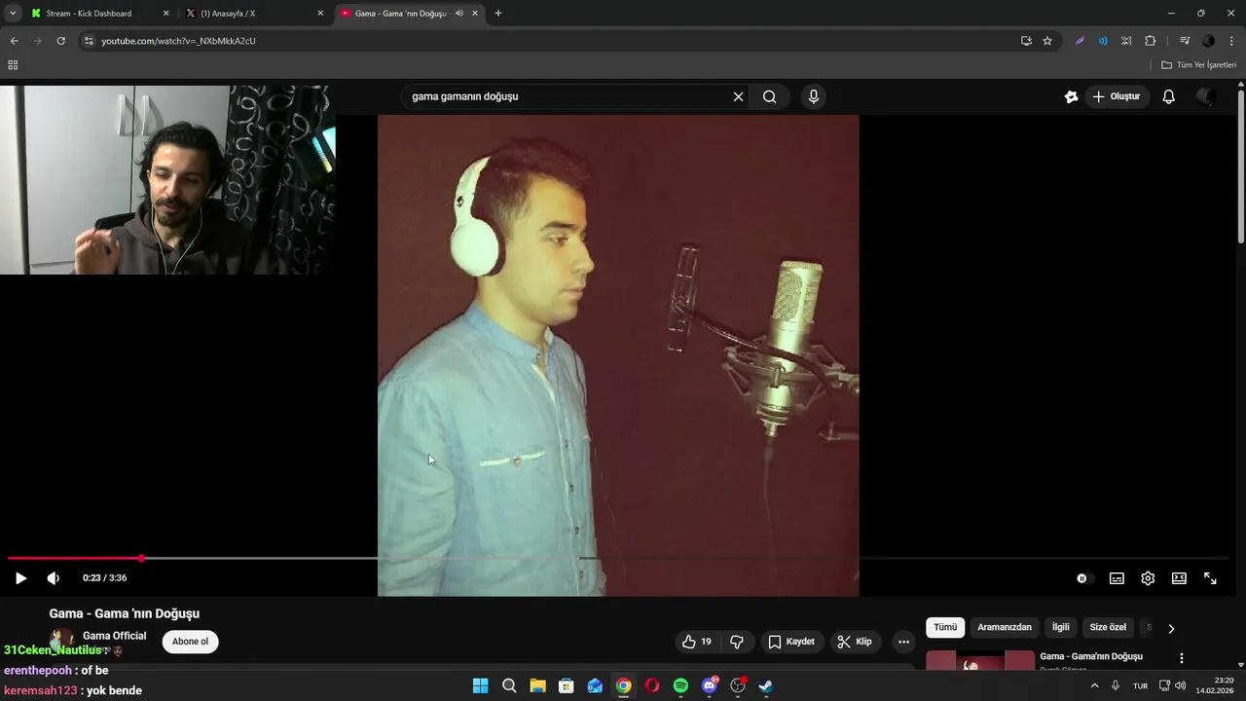Go back in browser history

[14, 41]
